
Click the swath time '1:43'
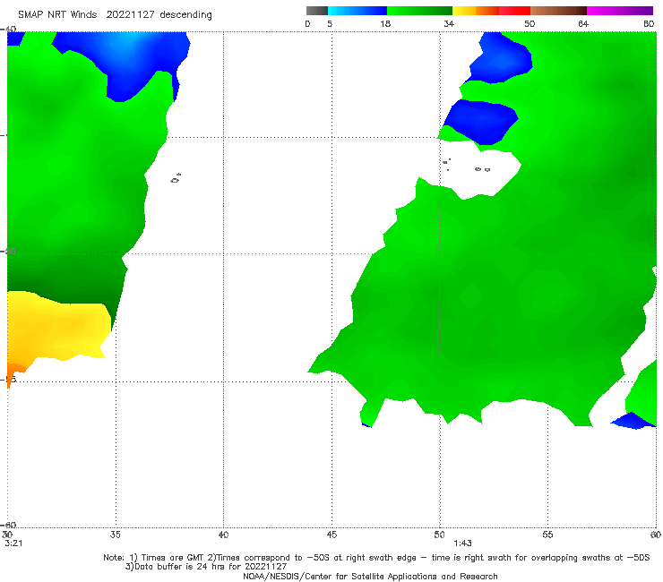[x=462, y=543]
